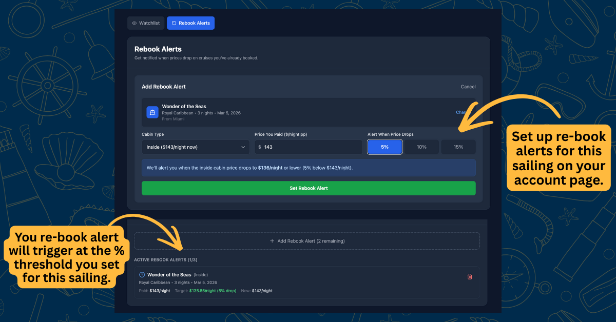The image size is (616, 322).
Task: Click the Set Rebook Alert button
Action: coord(308,188)
